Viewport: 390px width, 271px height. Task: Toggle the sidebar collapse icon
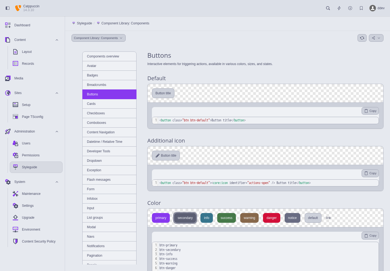coord(8,8)
